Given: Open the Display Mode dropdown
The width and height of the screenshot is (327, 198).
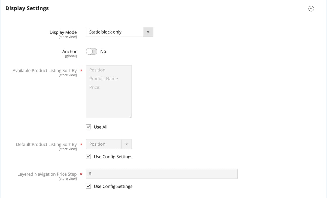Looking at the screenshot, I should coord(114,32).
